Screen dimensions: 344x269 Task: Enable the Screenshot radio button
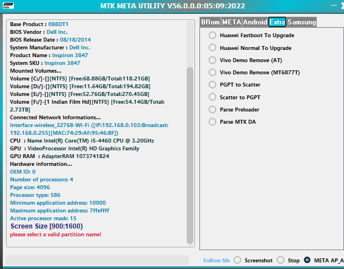[x=253, y=260]
